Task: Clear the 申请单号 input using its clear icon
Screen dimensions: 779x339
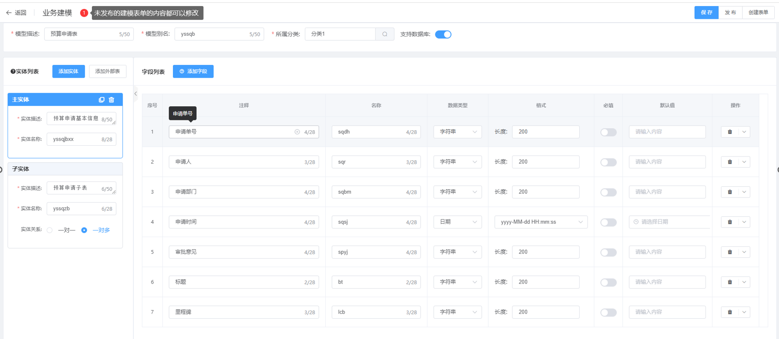Action: [x=297, y=132]
